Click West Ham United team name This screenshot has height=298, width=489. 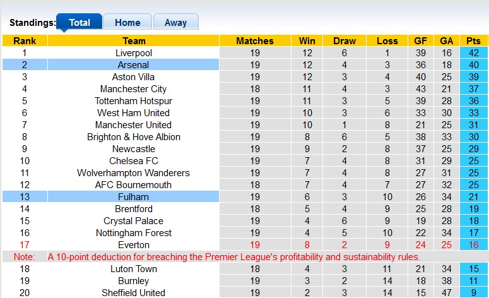point(134,113)
